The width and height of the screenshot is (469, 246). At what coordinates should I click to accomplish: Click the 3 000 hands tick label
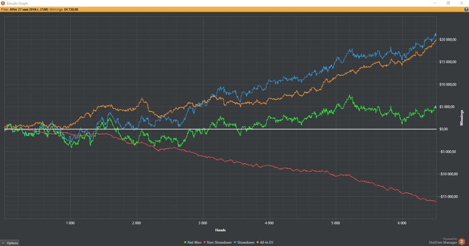(x=203, y=223)
